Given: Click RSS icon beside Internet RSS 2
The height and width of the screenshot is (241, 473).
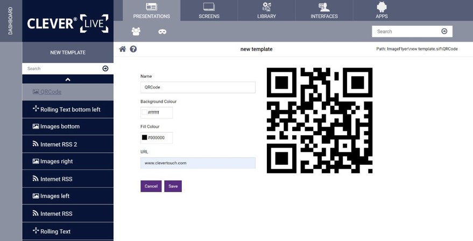Looking at the screenshot, I should click(x=36, y=144).
